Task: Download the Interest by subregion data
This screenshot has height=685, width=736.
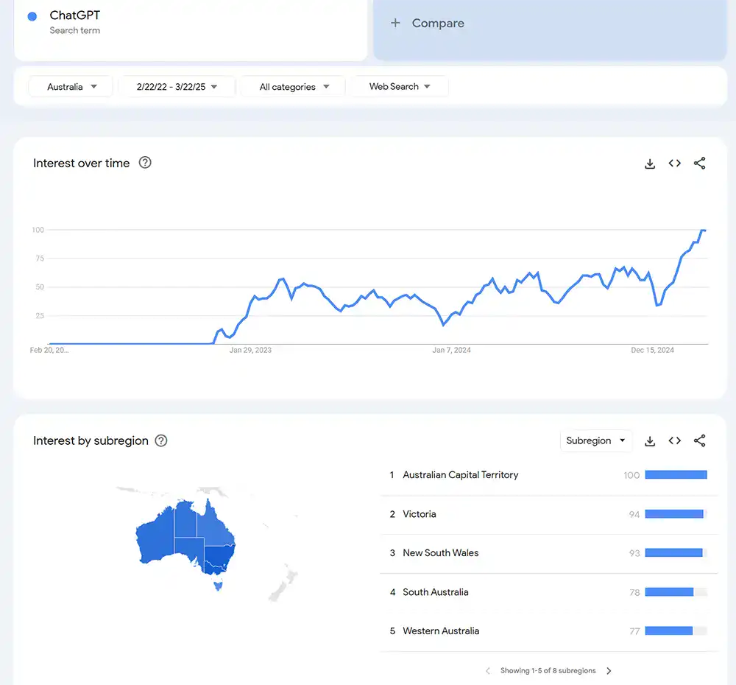Action: tap(649, 440)
